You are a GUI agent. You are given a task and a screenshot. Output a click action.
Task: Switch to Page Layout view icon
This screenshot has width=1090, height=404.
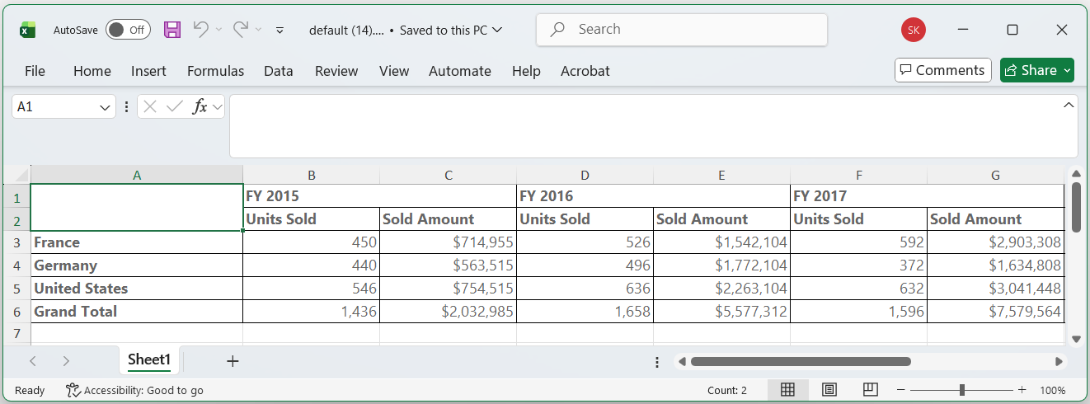pos(829,390)
